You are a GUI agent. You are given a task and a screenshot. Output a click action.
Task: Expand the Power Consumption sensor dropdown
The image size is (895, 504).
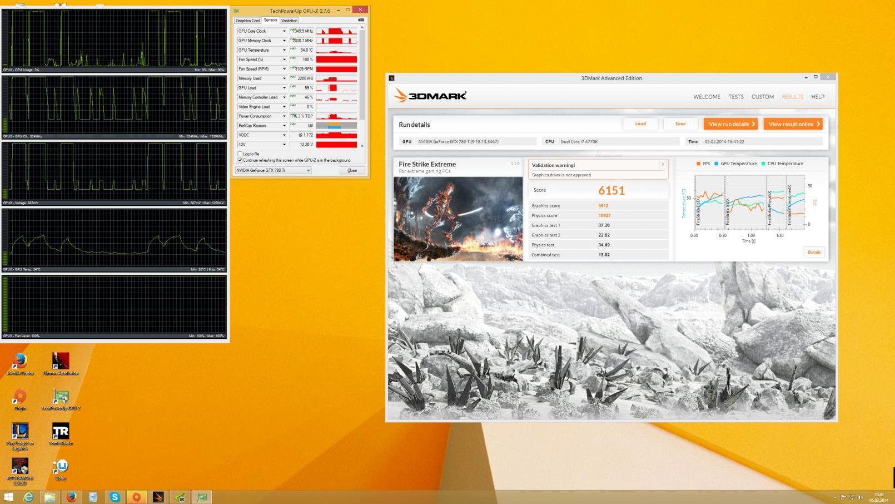point(284,116)
